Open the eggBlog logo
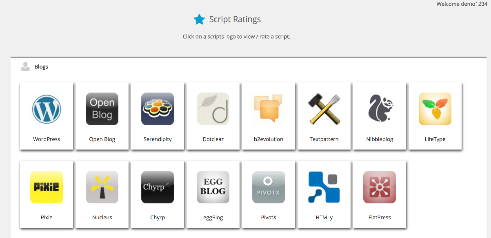This screenshot has width=491, height=238. tap(213, 187)
